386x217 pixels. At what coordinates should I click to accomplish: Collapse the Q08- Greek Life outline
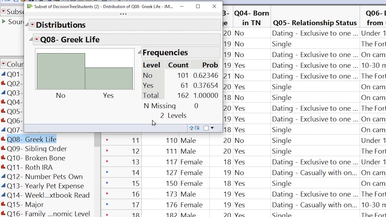pyautogui.click(x=31, y=39)
